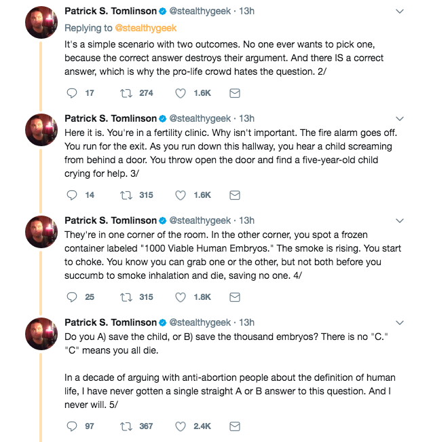Send tweet 3/ via direct message
Viewport: 431px width, 442px height.
pyautogui.click(x=235, y=194)
